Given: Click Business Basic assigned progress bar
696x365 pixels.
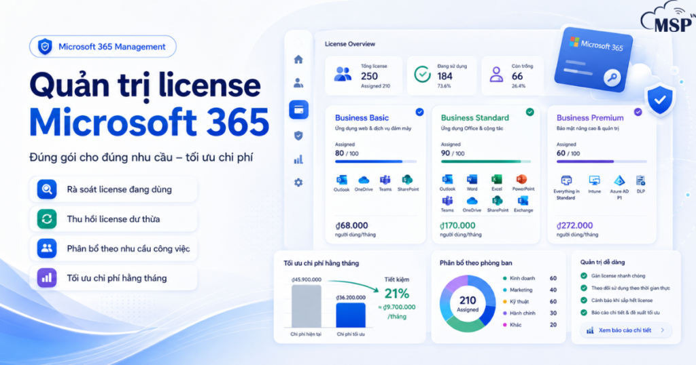Looking at the screenshot, I should point(375,161).
